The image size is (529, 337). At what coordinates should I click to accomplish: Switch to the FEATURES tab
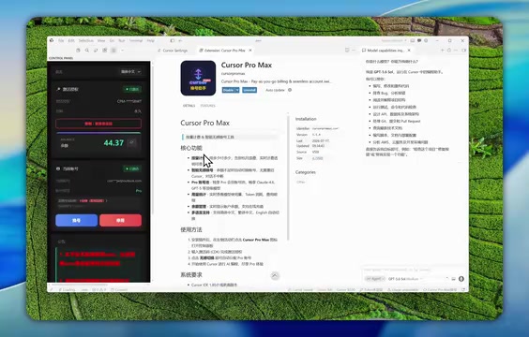[208, 106]
